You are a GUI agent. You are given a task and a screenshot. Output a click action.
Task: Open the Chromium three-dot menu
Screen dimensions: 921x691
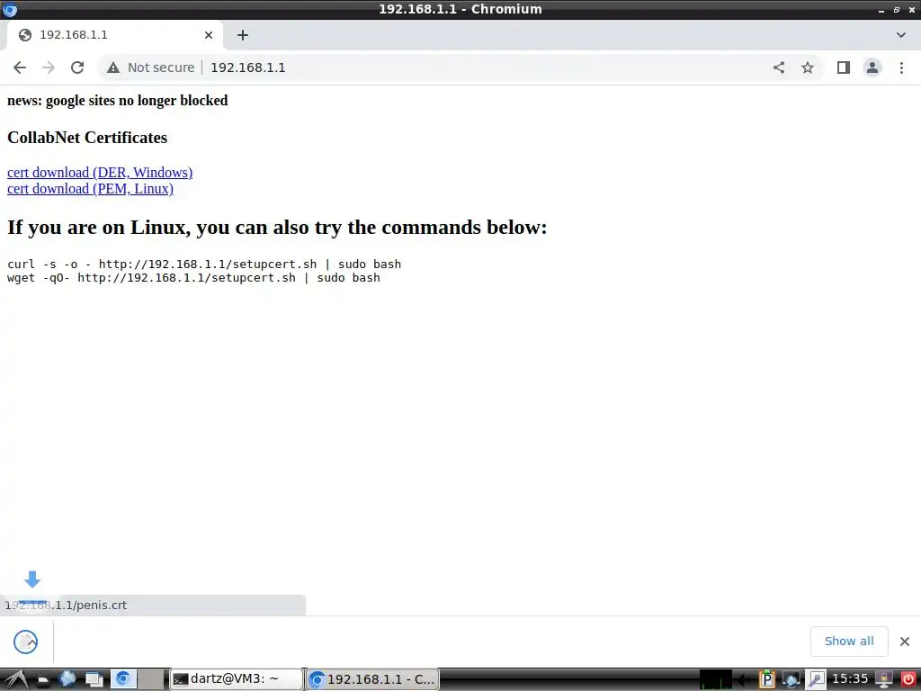901,67
